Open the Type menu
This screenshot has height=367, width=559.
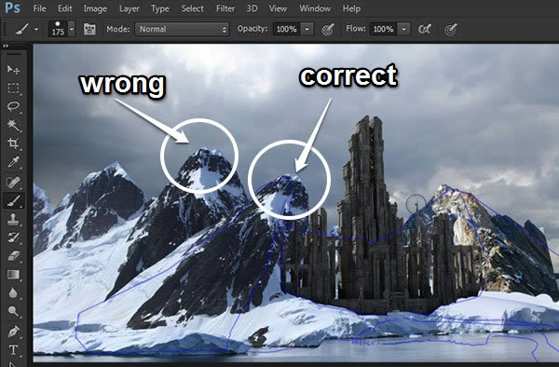click(x=159, y=8)
